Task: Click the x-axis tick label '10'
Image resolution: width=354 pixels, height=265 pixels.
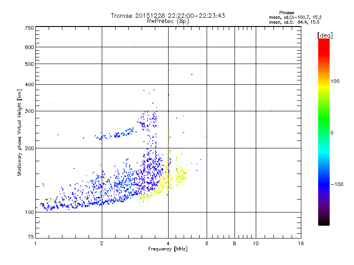Action: [256, 243]
